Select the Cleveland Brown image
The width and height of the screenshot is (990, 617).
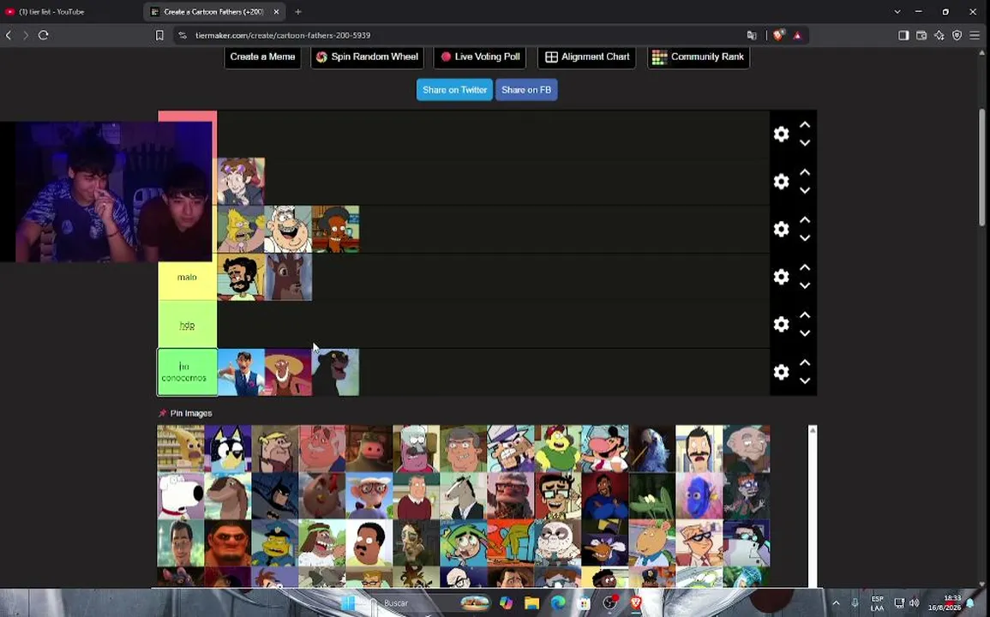pos(369,543)
